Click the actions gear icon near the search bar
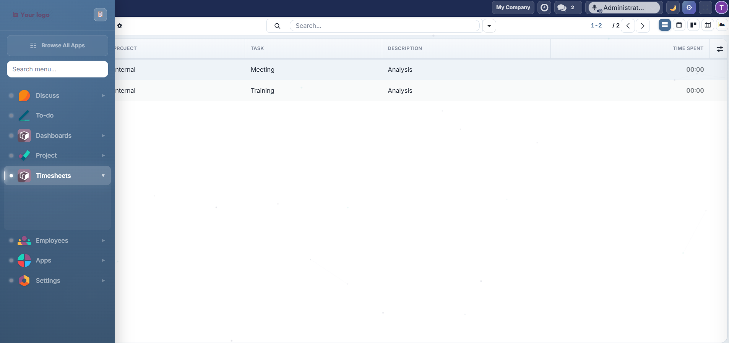 pos(120,26)
